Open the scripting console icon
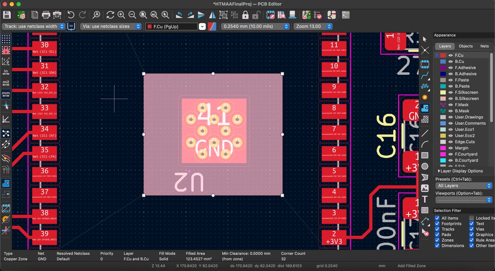The width and height of the screenshot is (495, 271). (x=346, y=15)
